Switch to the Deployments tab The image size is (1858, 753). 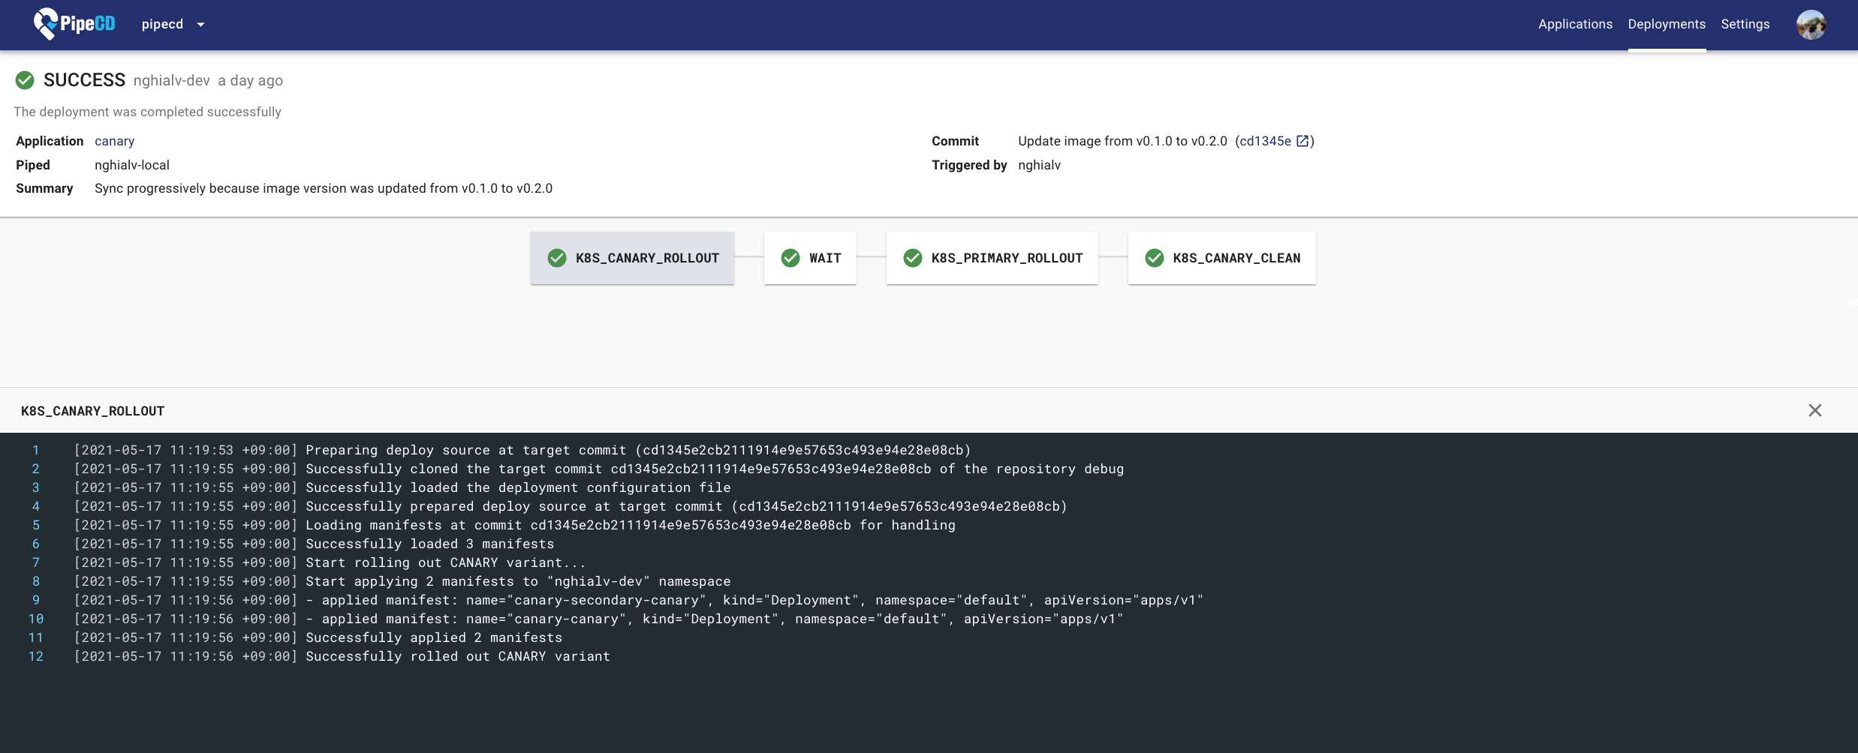[x=1666, y=24]
